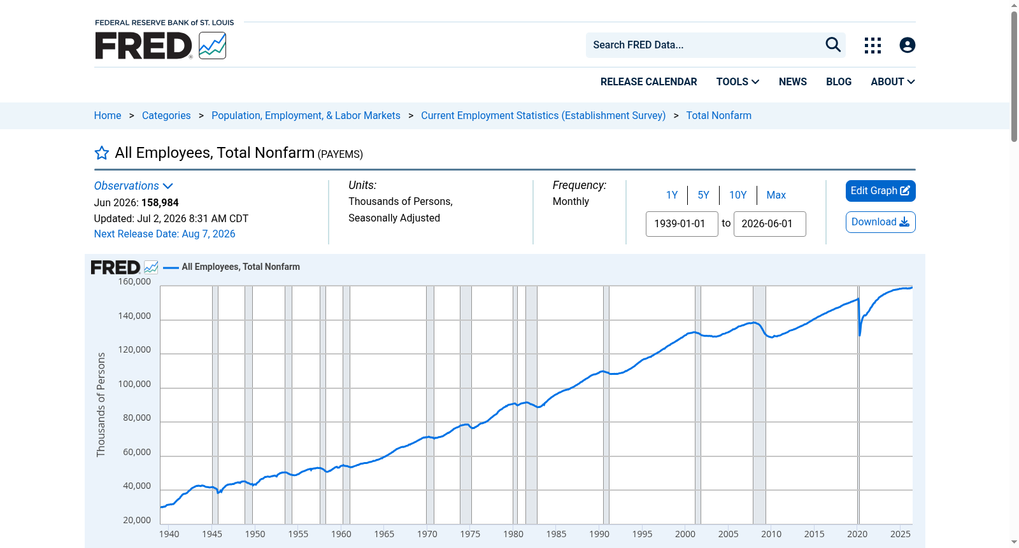Click the series title All Employees, Total Nonfarm
This screenshot has height=548, width=1019.
tap(215, 153)
